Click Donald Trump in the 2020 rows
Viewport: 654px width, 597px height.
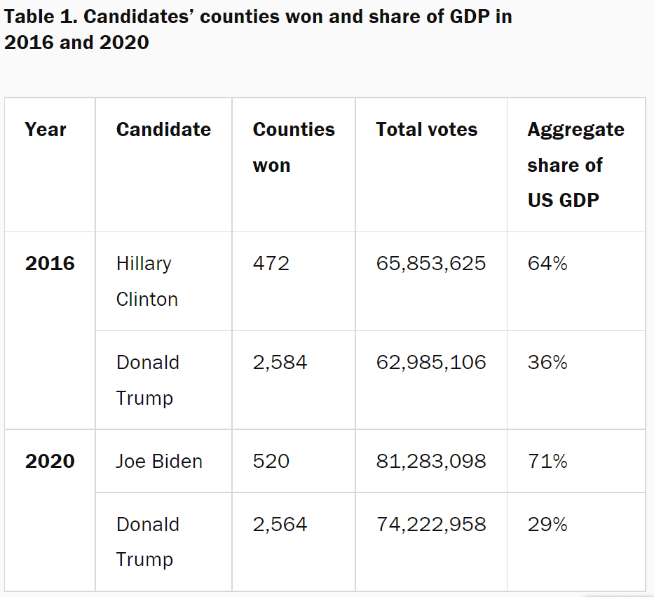[147, 542]
